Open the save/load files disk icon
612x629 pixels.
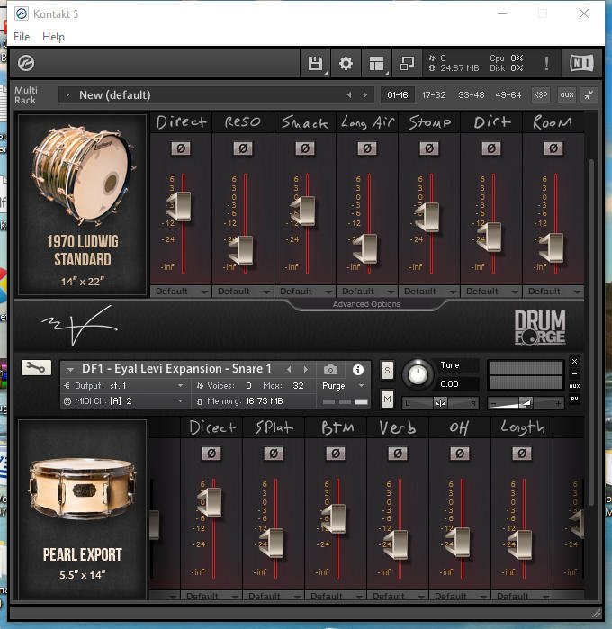coord(315,63)
